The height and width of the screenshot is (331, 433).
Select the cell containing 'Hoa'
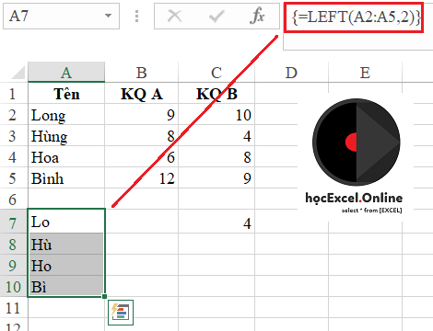[66, 156]
